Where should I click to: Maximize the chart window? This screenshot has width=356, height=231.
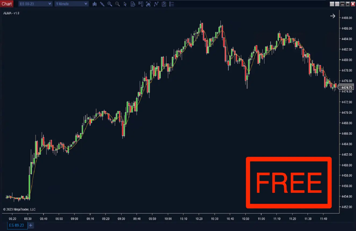tap(348, 4)
